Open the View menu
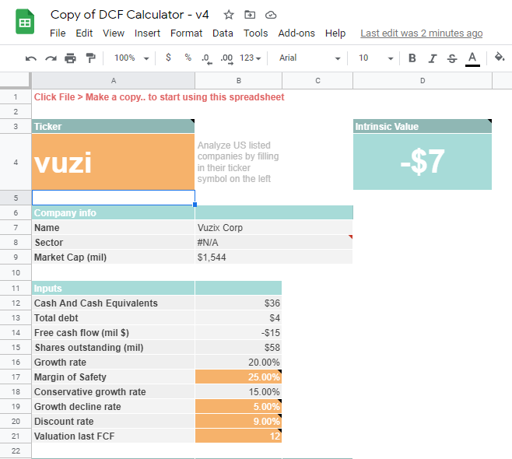This screenshot has height=459, width=512. [x=114, y=33]
